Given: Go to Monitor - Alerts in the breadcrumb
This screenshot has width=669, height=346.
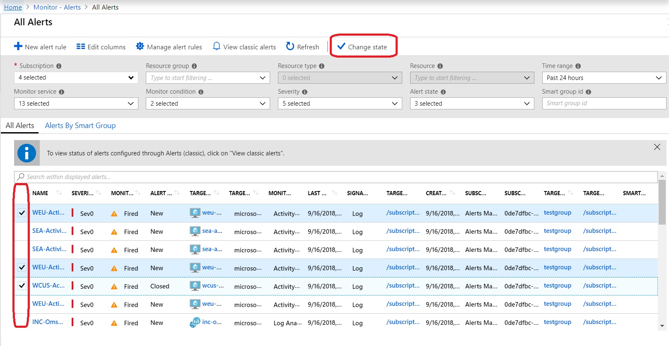Looking at the screenshot, I should pos(57,7).
